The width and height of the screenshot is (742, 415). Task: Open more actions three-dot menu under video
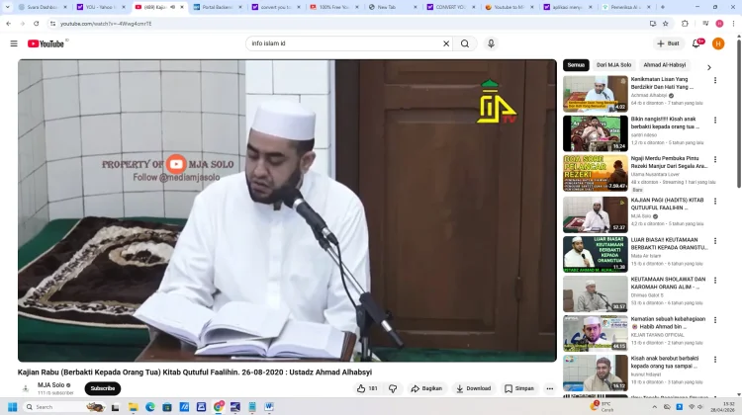[549, 388]
